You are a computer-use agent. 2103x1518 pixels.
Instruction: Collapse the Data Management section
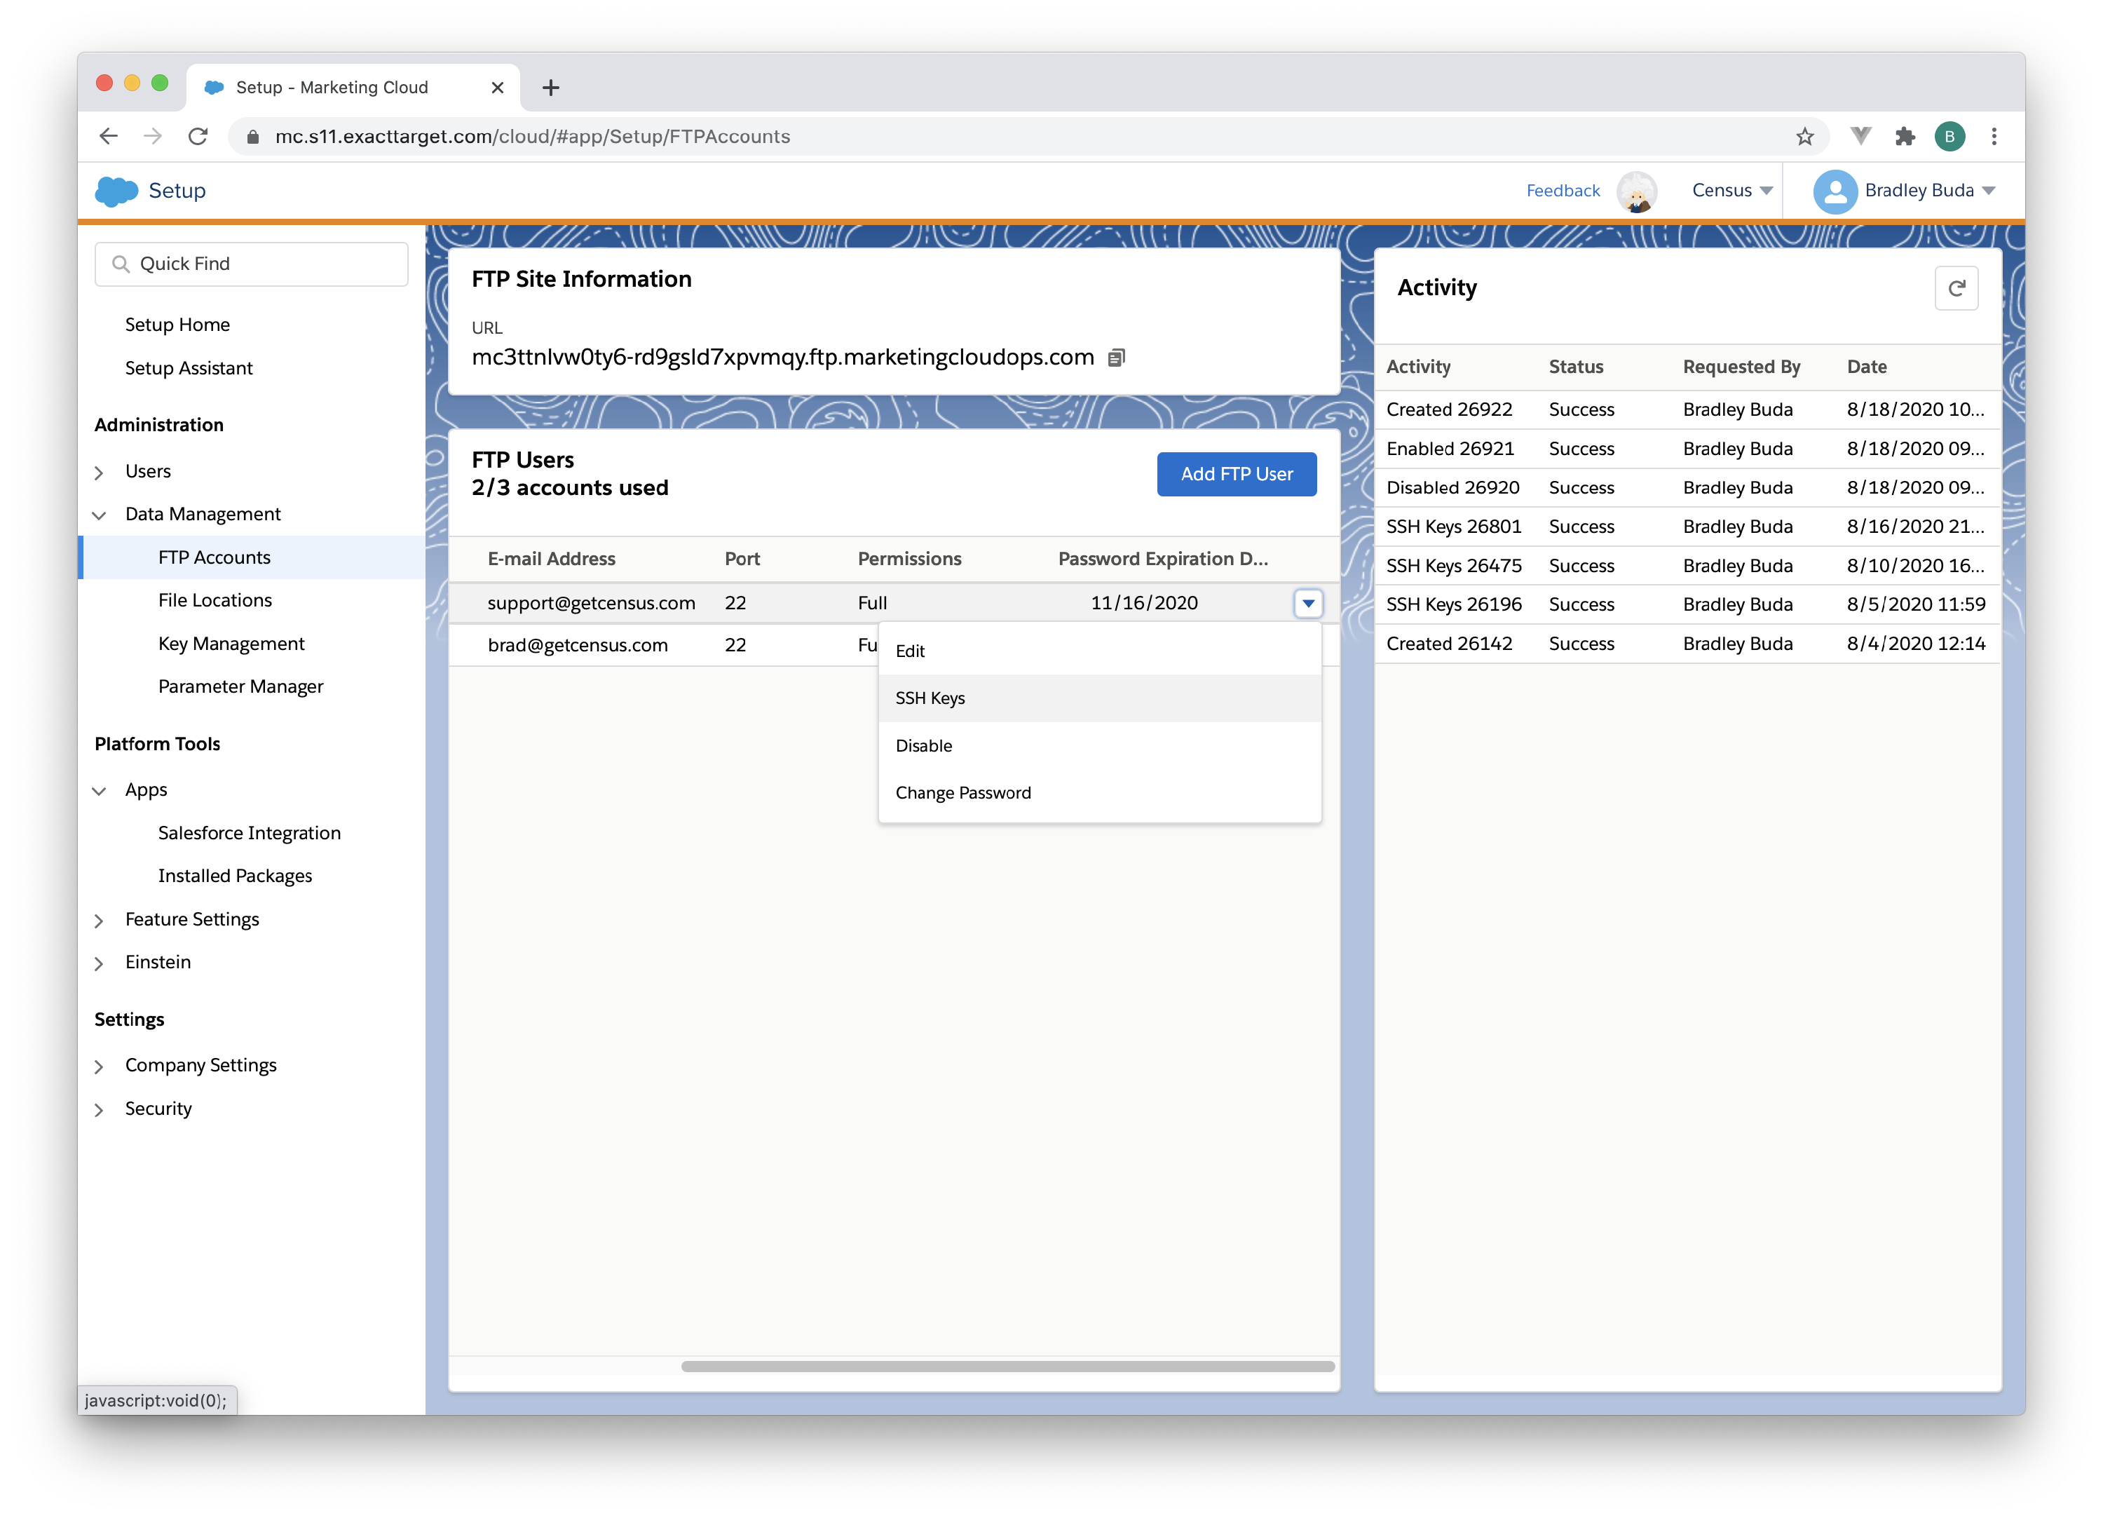(x=100, y=515)
